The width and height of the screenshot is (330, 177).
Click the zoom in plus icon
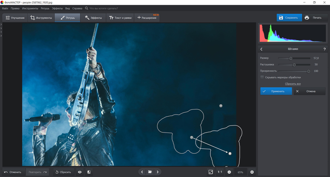(252, 172)
